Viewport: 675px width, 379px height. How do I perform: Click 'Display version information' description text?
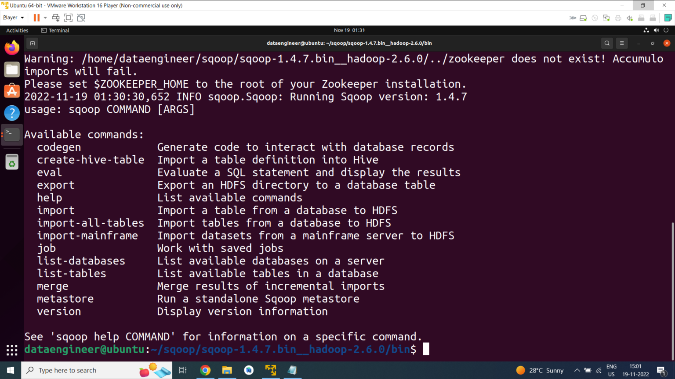pyautogui.click(x=243, y=311)
